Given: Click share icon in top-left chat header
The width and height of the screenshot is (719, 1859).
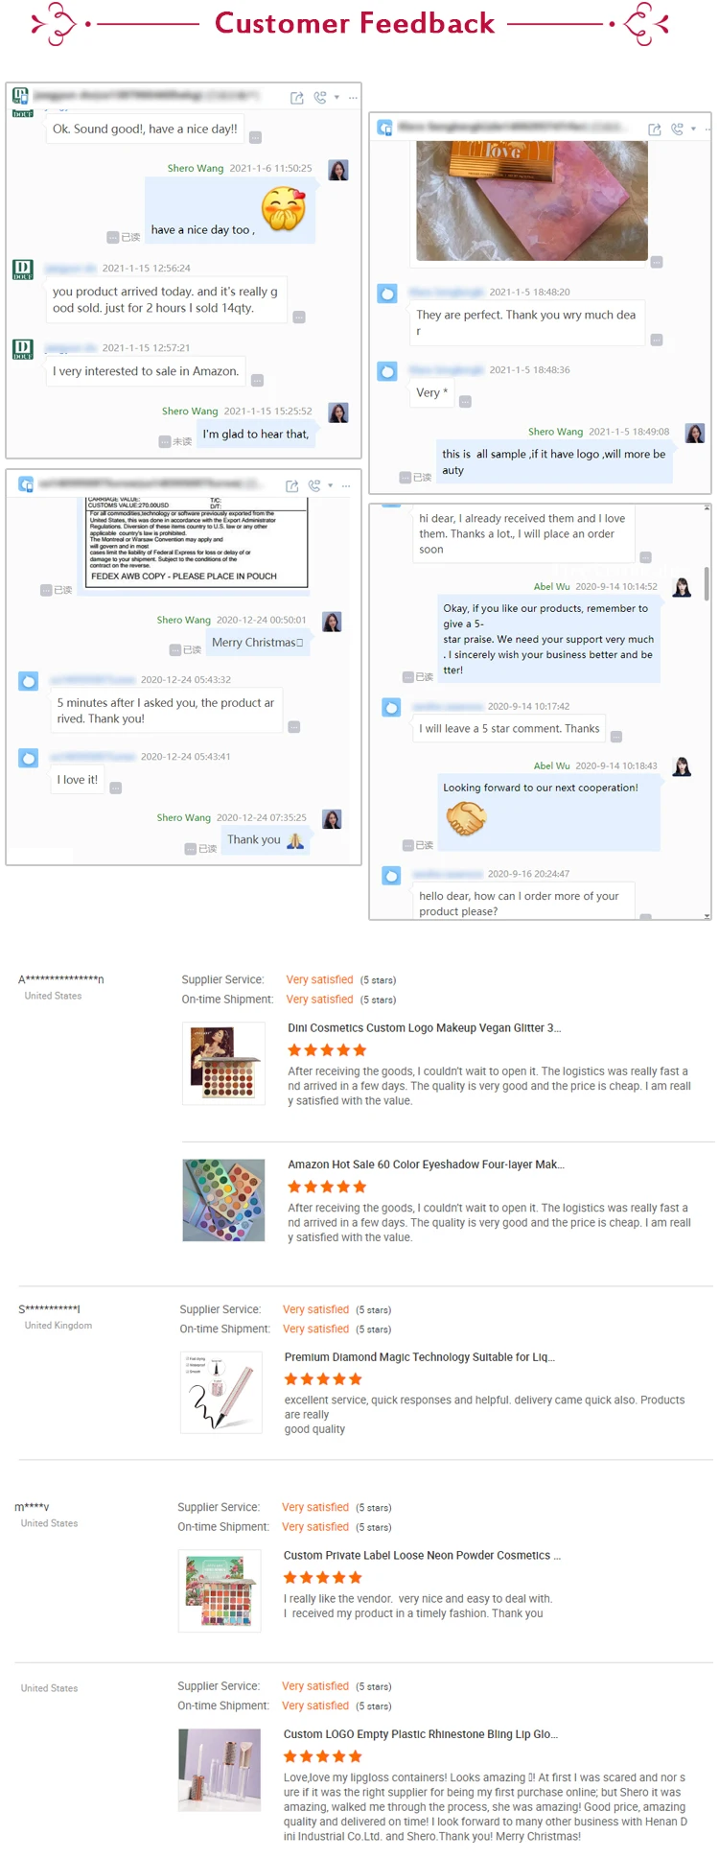Looking at the screenshot, I should pyautogui.click(x=297, y=98).
